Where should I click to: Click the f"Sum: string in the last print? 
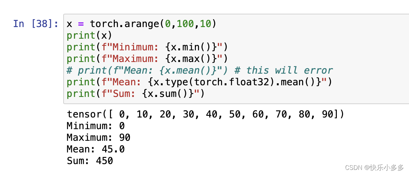tap(119, 94)
